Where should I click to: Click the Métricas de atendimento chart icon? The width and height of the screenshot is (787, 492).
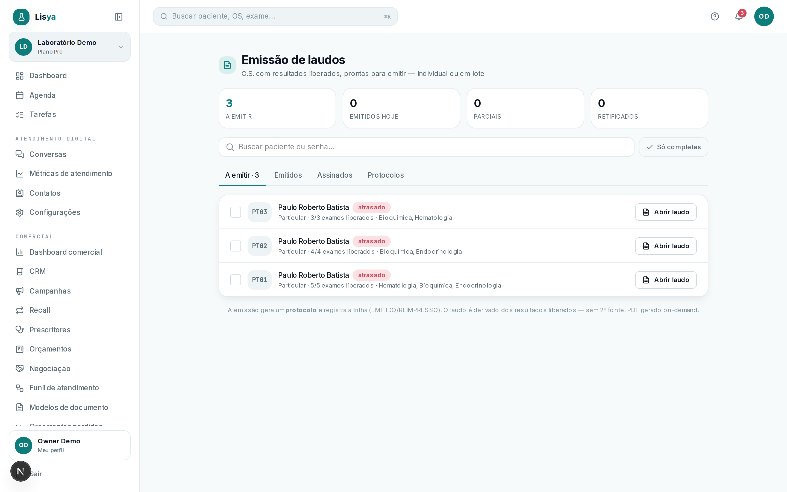click(19, 174)
